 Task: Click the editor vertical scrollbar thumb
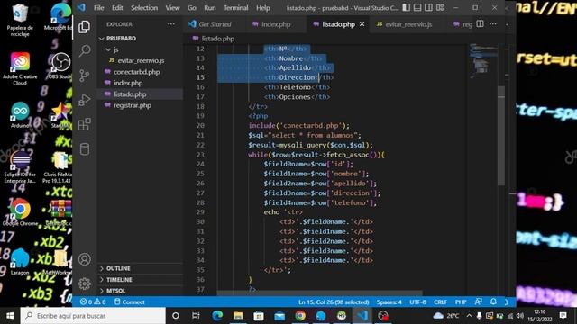click(x=501, y=136)
